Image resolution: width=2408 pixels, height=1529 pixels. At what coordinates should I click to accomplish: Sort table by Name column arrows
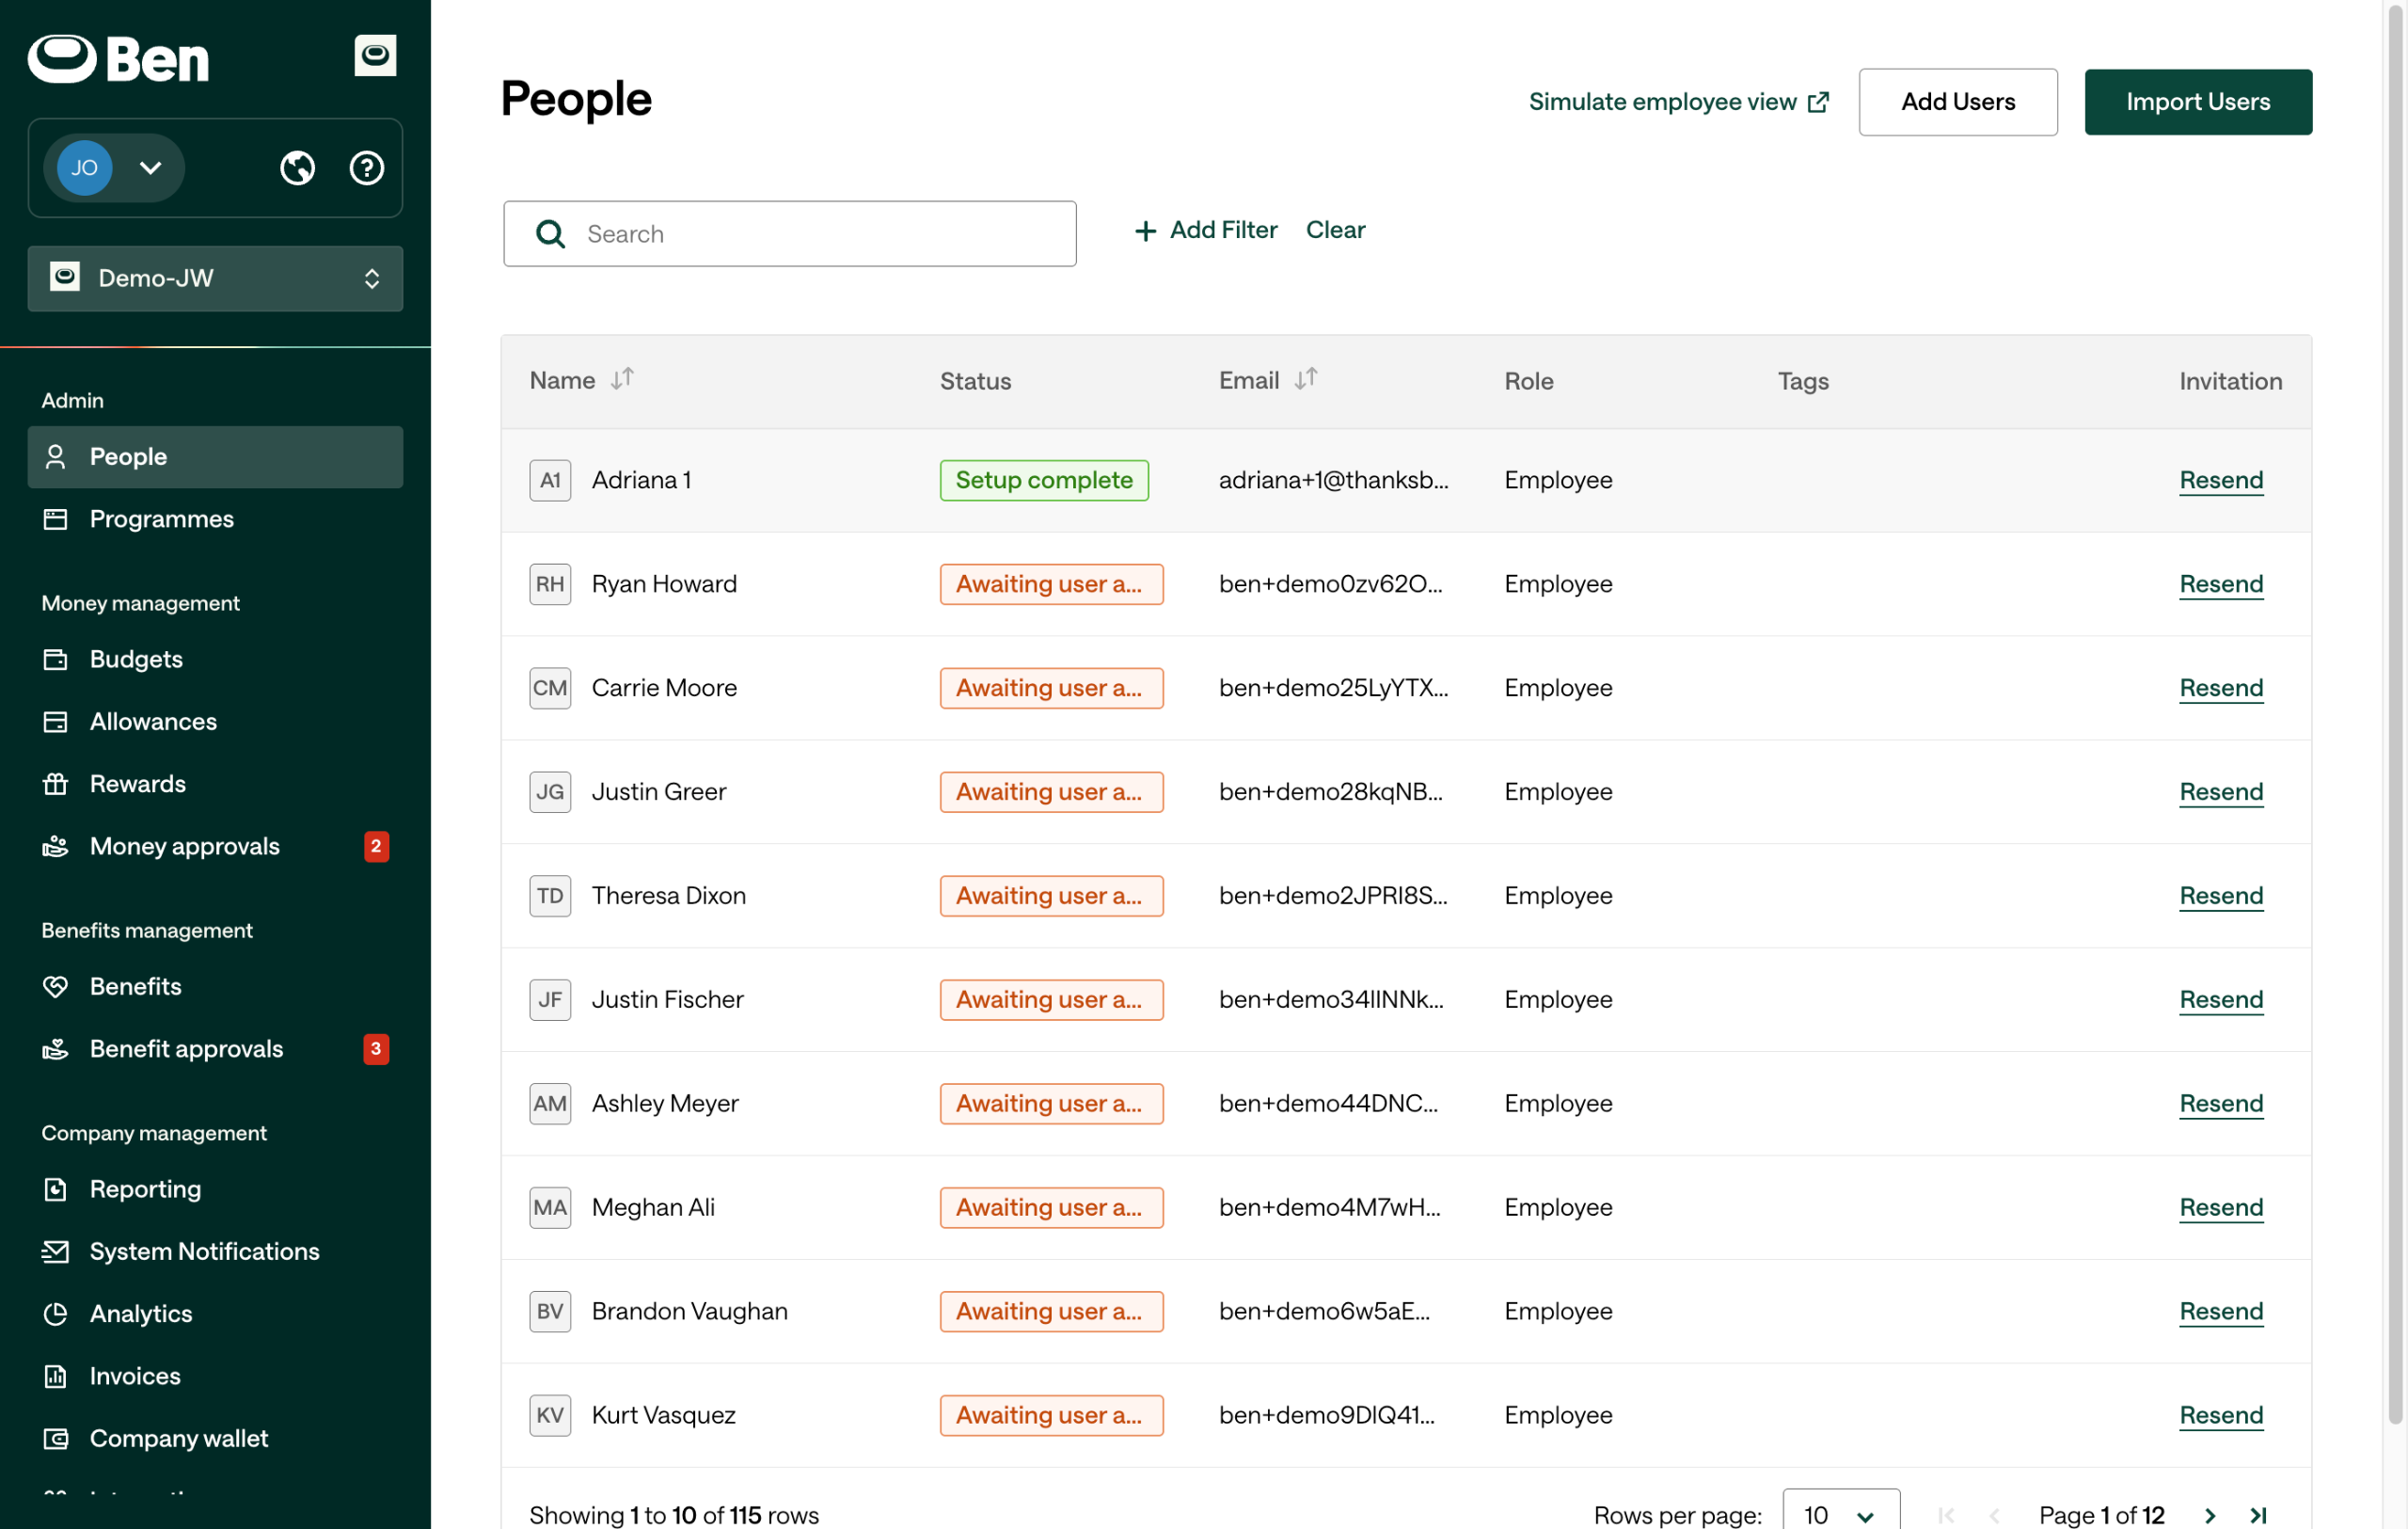[x=622, y=379]
